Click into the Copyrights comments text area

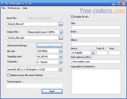[x=96, y=82]
